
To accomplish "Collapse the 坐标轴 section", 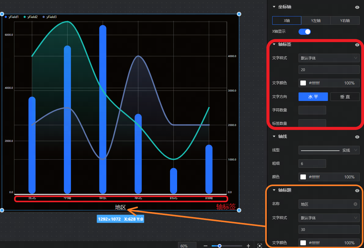I will point(274,7).
